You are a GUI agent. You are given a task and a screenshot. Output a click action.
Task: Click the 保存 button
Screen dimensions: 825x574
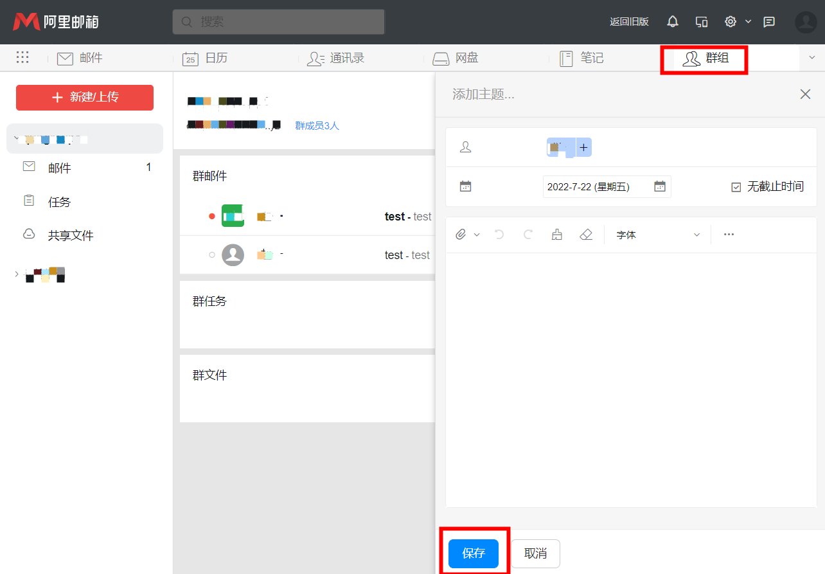474,553
